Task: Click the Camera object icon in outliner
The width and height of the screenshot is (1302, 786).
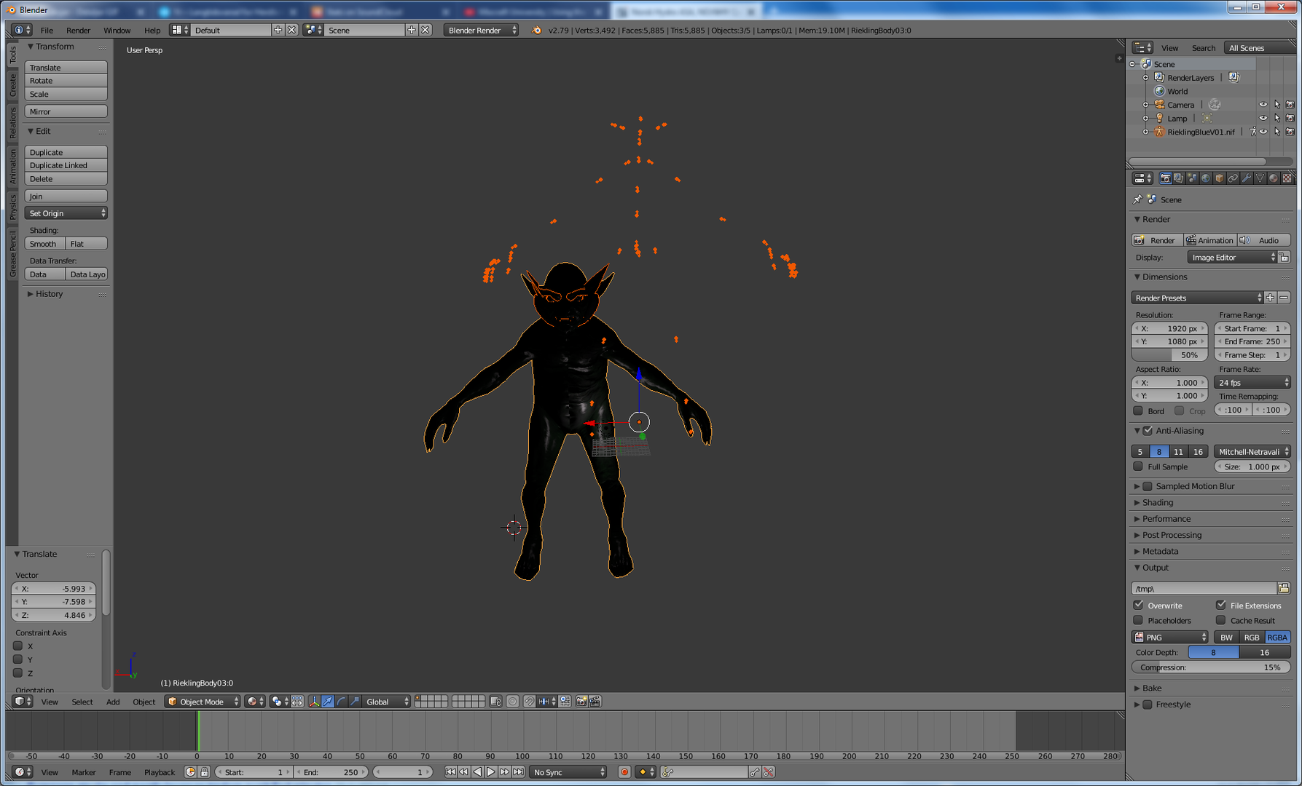Action: [1159, 105]
